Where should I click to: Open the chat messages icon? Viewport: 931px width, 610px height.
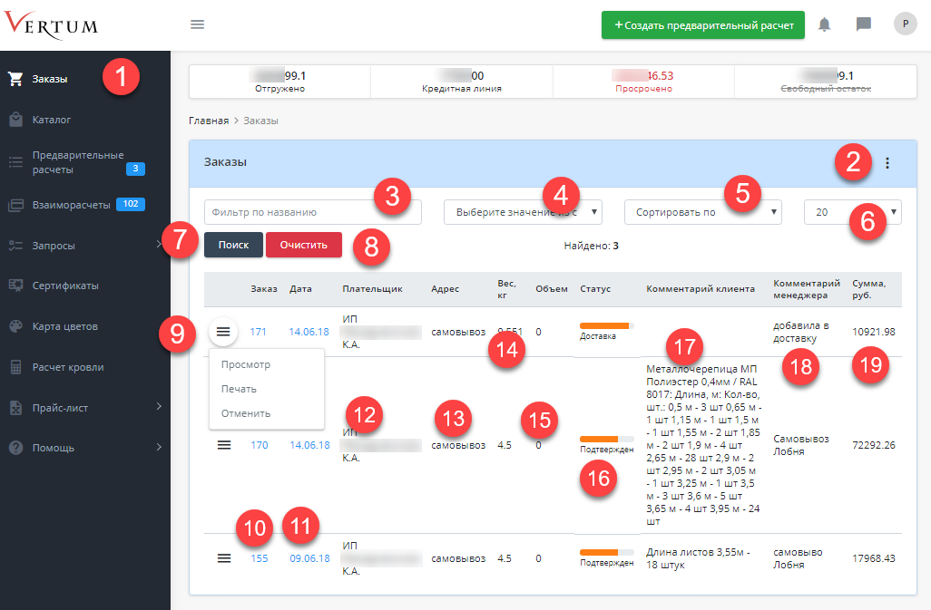pyautogui.click(x=864, y=24)
